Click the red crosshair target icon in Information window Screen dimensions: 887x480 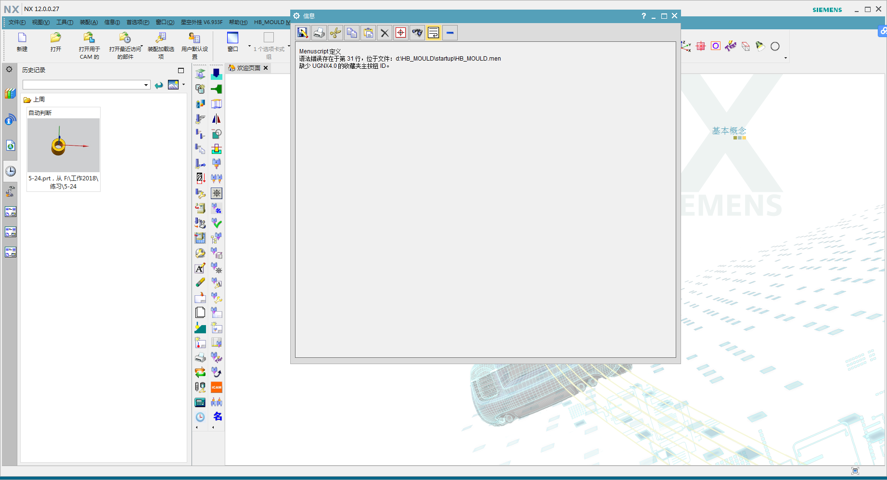(x=401, y=33)
